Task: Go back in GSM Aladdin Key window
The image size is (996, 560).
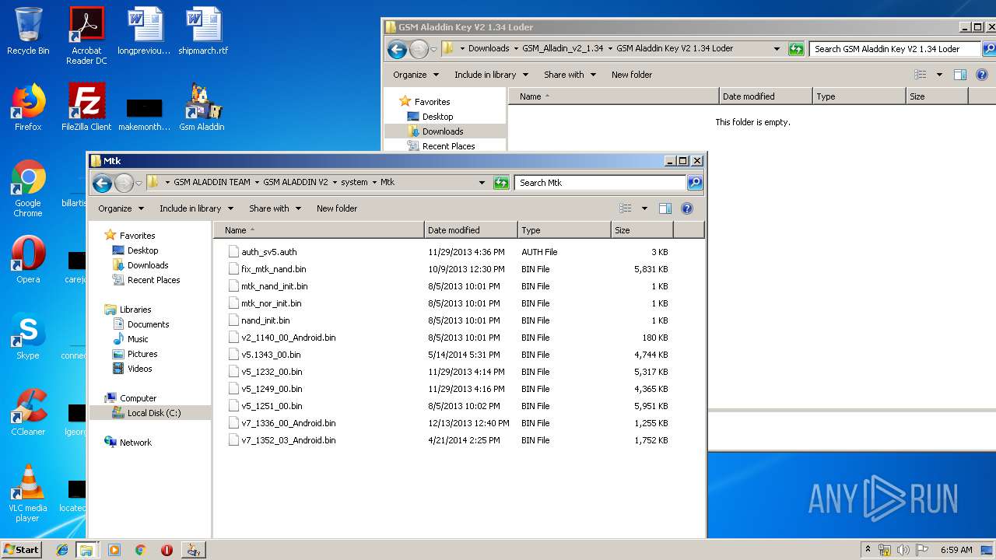Action: coord(397,49)
